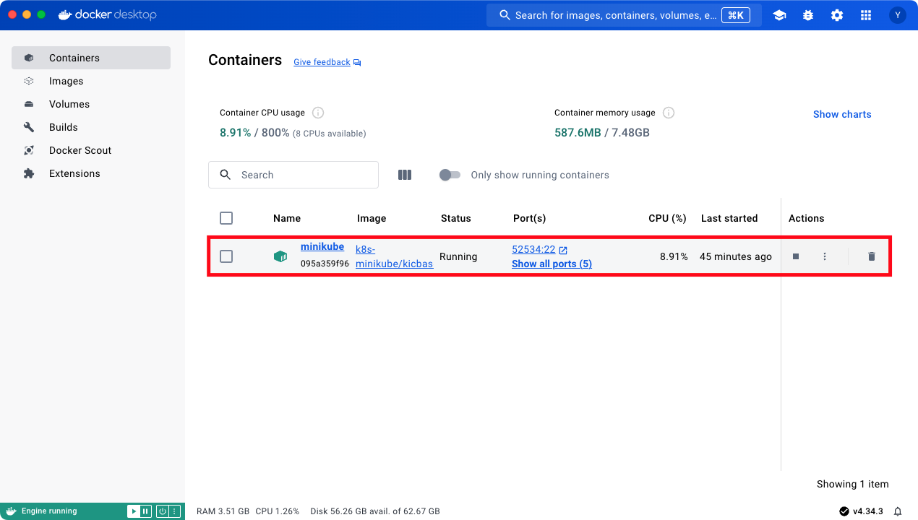Open more actions menu for minikube
Screen dimensions: 918x520
point(825,256)
